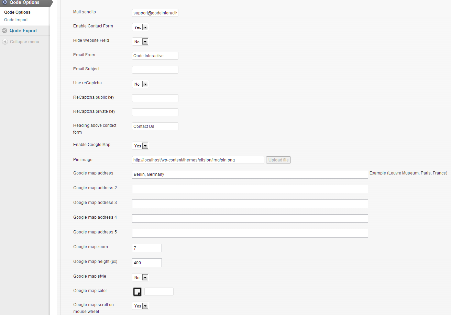Open the Hide Website Field dropdown

click(x=141, y=42)
